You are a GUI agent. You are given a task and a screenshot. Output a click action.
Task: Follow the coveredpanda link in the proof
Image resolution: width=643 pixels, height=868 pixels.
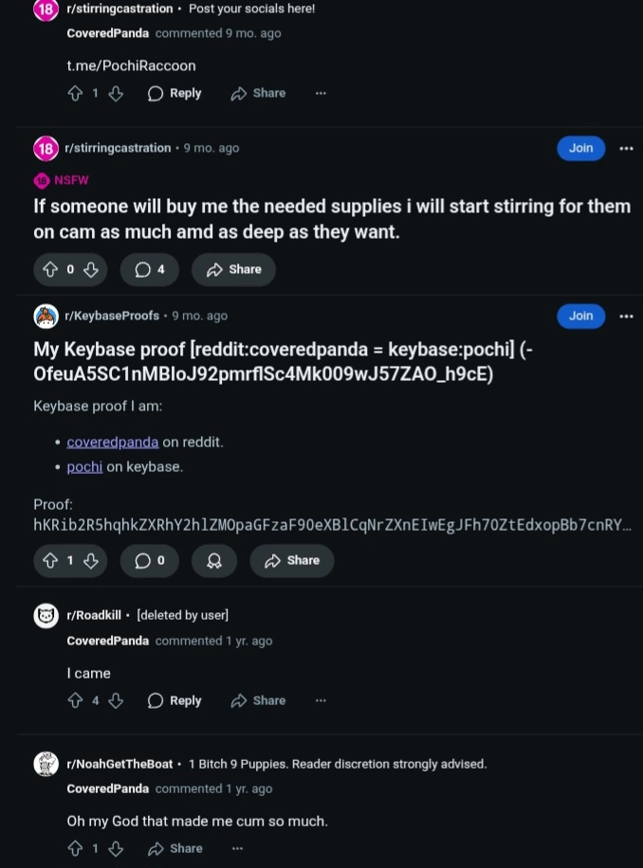click(x=113, y=442)
